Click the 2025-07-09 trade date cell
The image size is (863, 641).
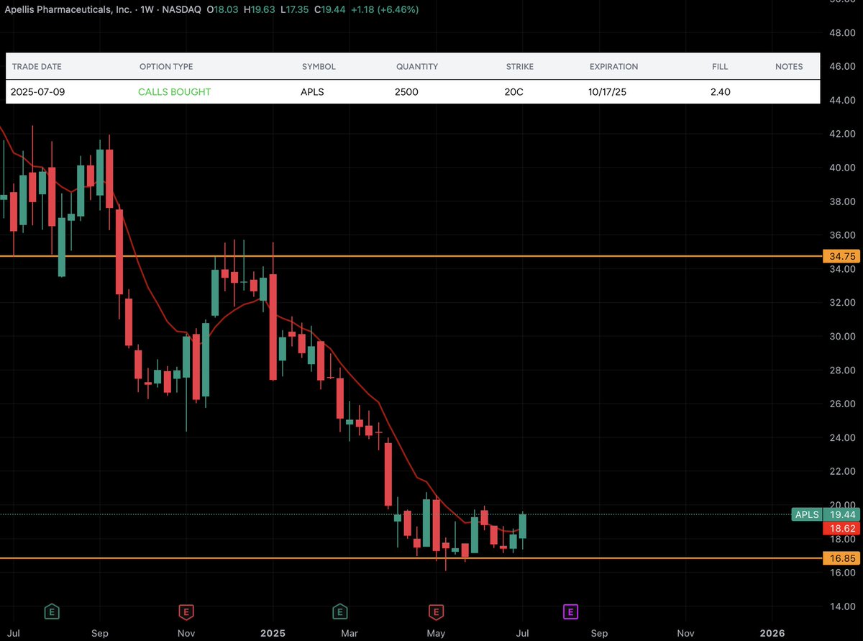pyautogui.click(x=37, y=92)
